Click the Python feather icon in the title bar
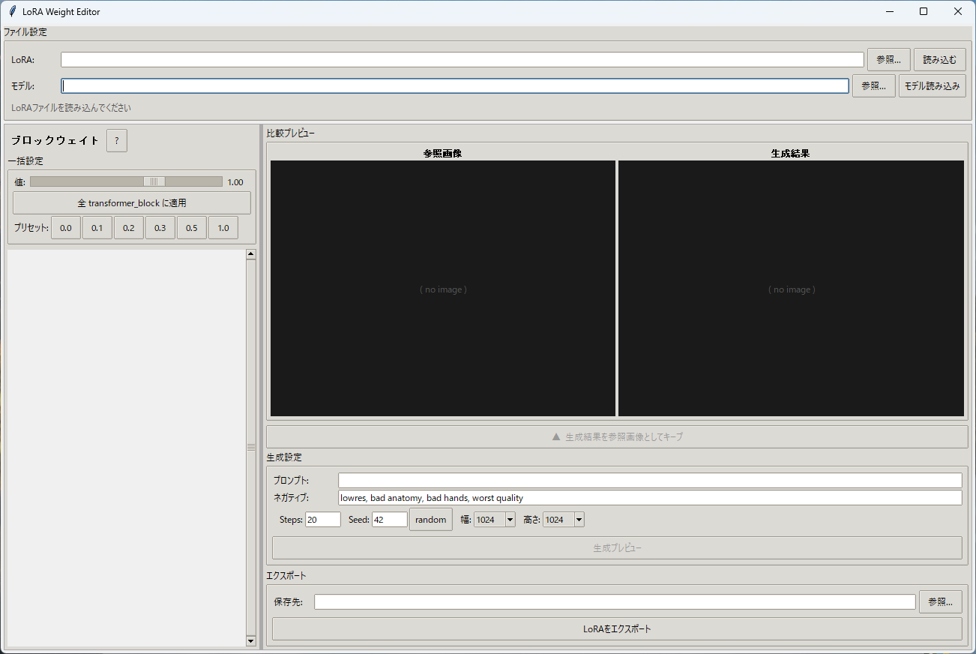This screenshot has width=976, height=654. pos(11,11)
